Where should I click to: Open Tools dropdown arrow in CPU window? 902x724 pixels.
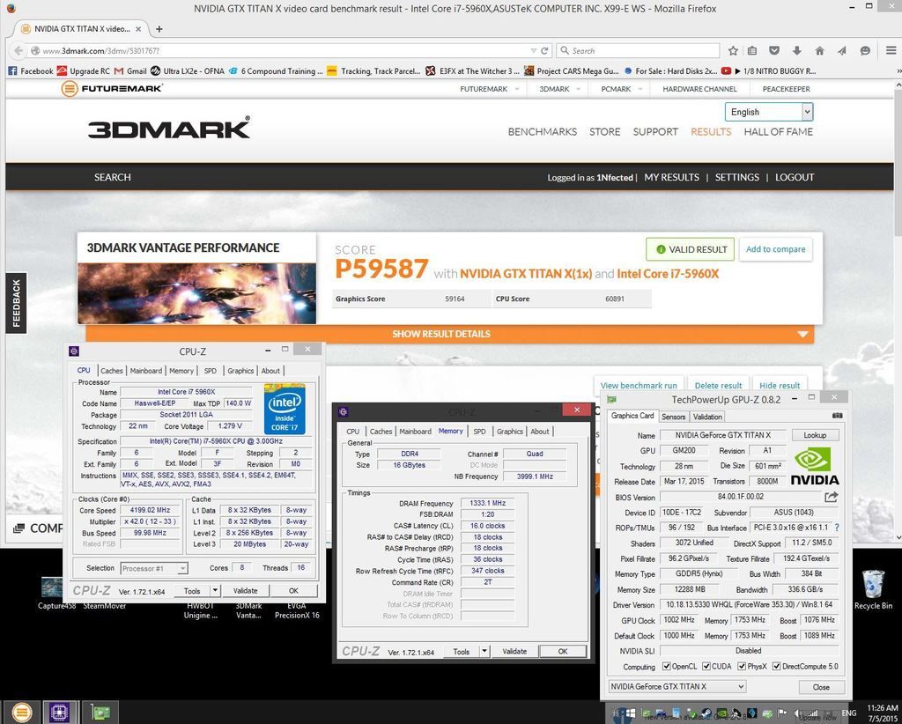click(x=215, y=591)
